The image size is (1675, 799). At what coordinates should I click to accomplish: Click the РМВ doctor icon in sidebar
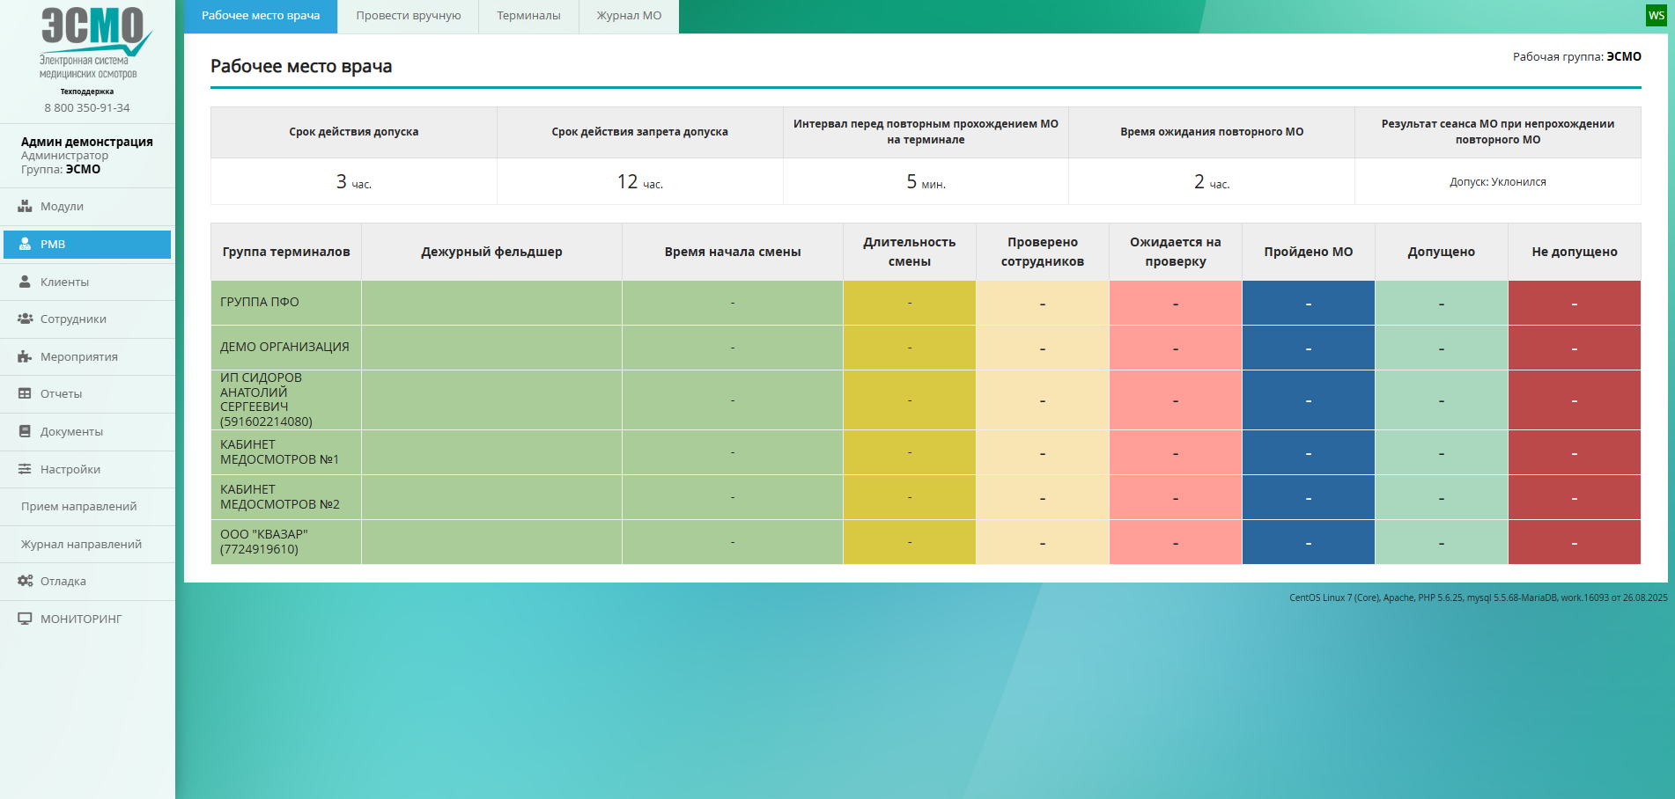(x=25, y=244)
